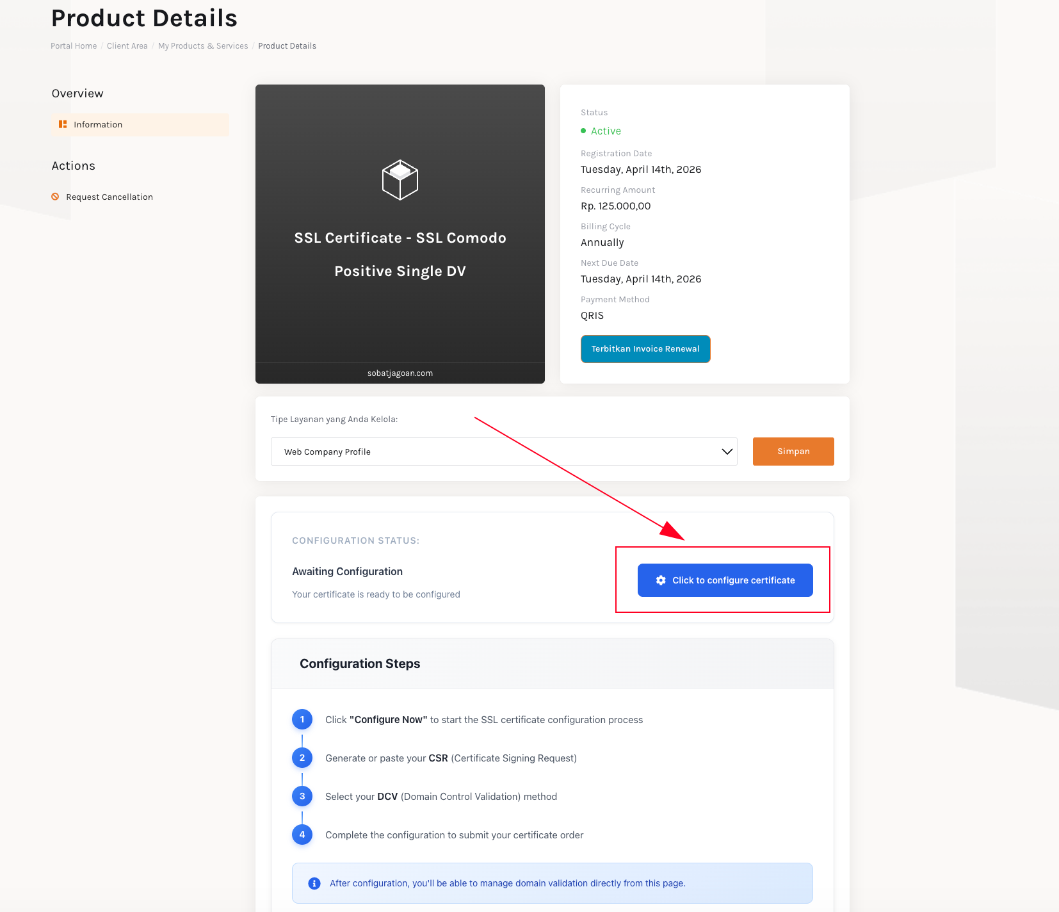The image size is (1059, 912).
Task: Click step 2 numbered circle
Action: (302, 758)
